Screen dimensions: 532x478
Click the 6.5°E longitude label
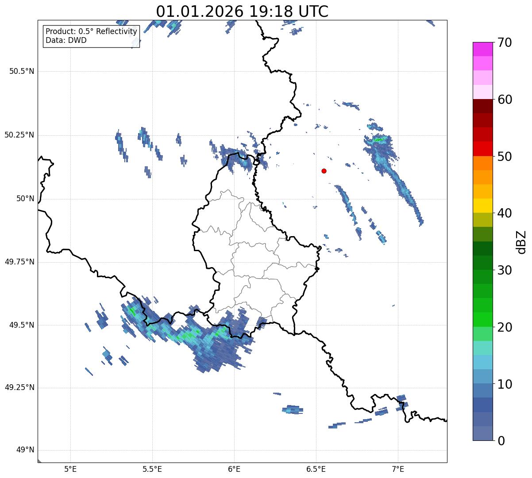(316, 469)
